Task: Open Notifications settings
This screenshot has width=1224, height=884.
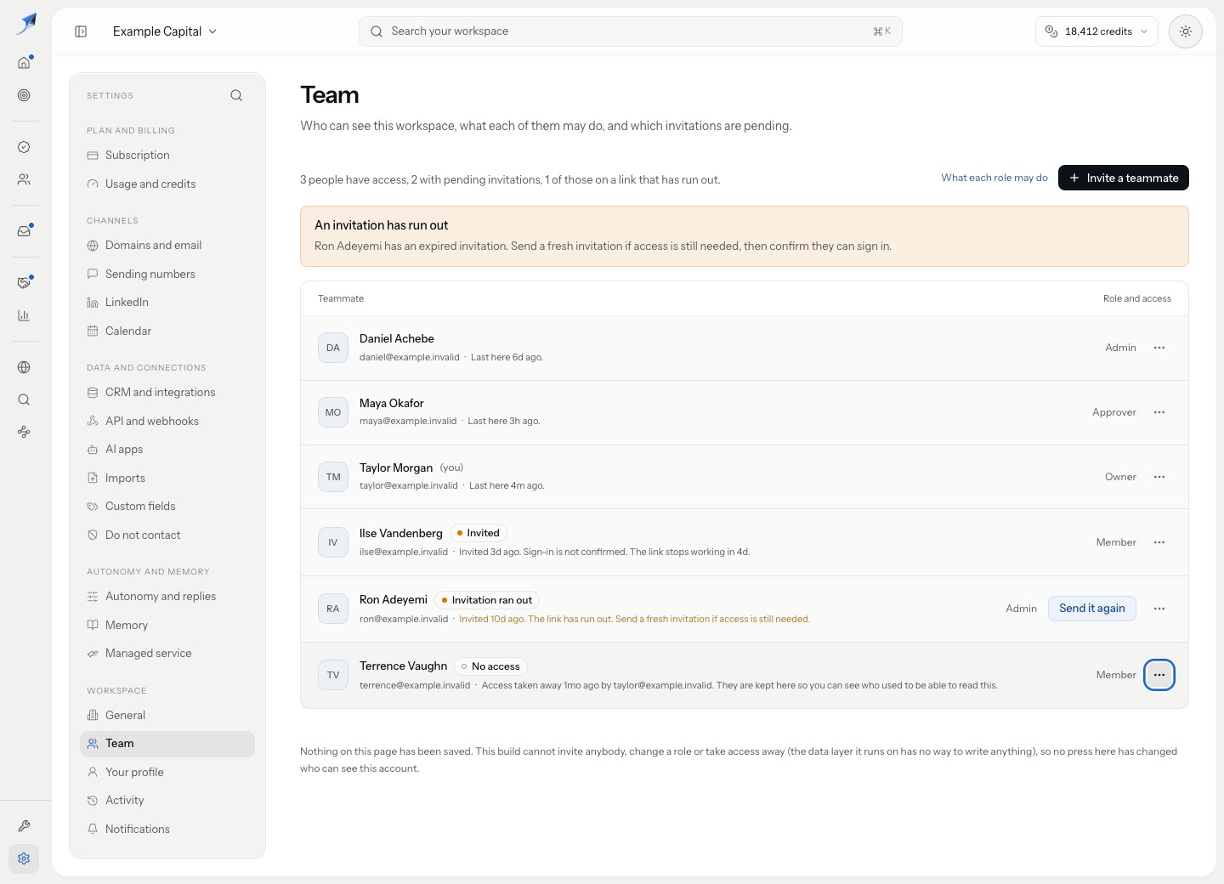Action: click(167, 829)
